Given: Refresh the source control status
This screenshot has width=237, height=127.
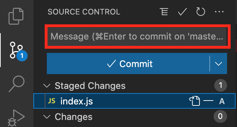Looking at the screenshot, I should 200,12.
